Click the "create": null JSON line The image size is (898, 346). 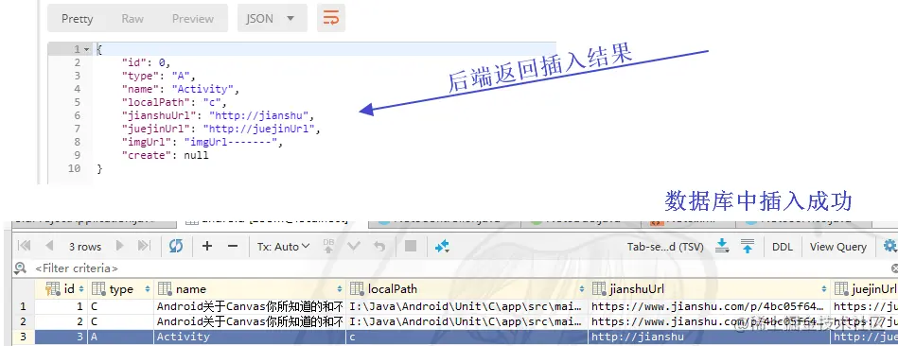coord(165,155)
